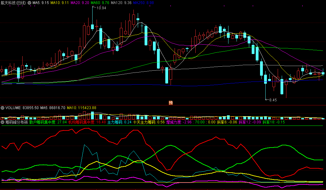Click the volume MA5: 86816.70 label
The height and width of the screenshot is (190, 326).
click(x=53, y=108)
